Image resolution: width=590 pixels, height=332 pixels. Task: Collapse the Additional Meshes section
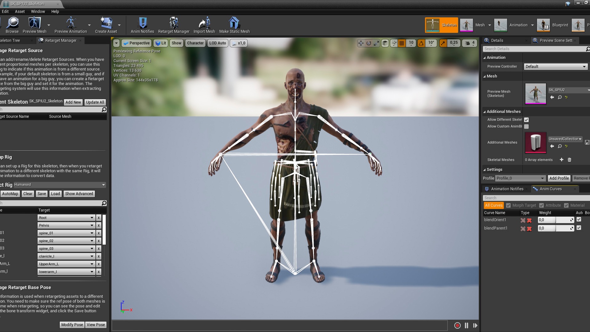485,112
